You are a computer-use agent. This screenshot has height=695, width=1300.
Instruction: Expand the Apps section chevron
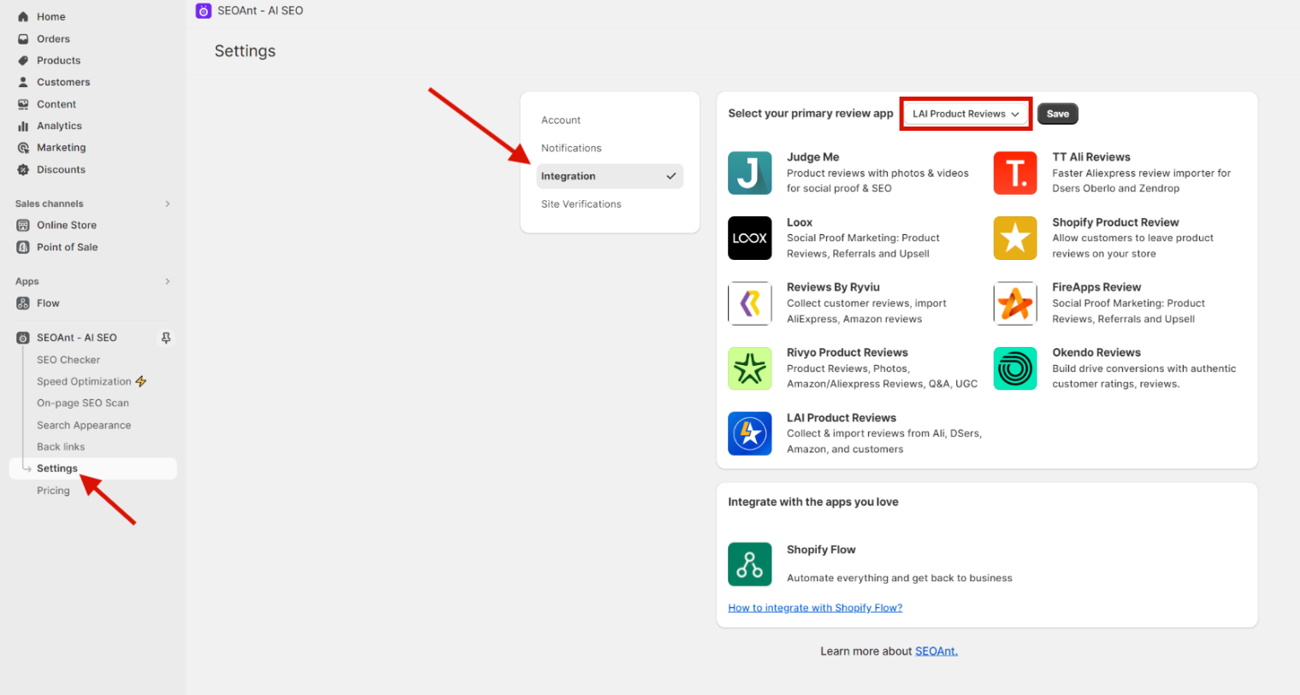click(168, 281)
